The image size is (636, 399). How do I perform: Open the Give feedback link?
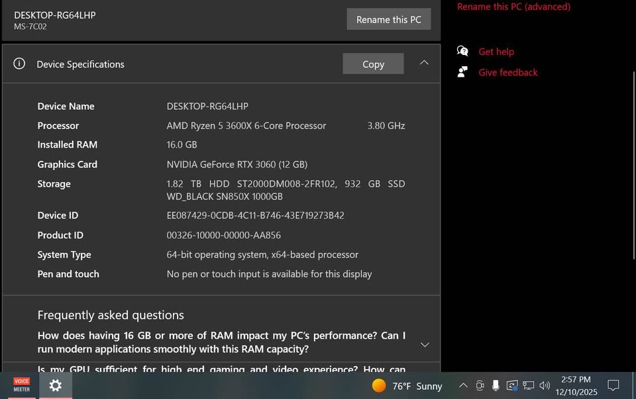pos(508,72)
